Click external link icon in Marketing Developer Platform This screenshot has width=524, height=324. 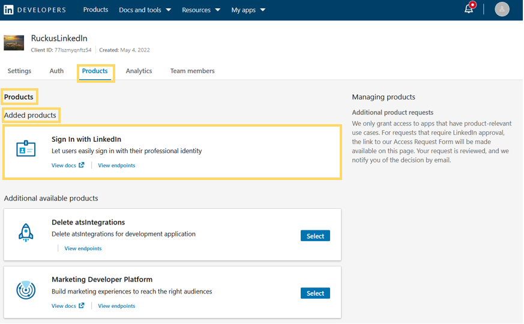(x=82, y=305)
